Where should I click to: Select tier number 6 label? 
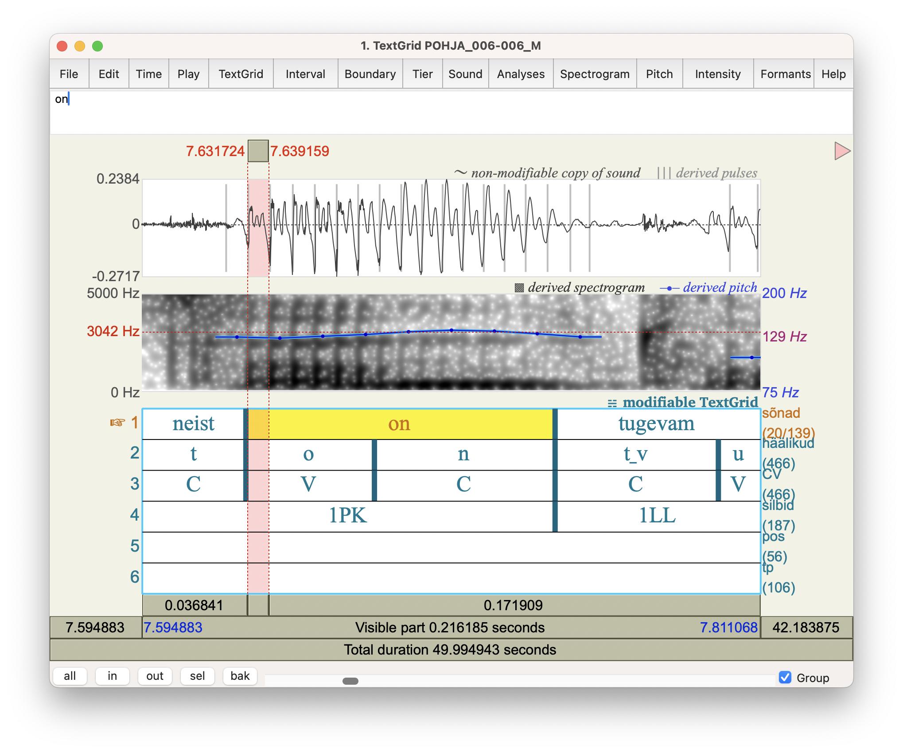tap(135, 577)
